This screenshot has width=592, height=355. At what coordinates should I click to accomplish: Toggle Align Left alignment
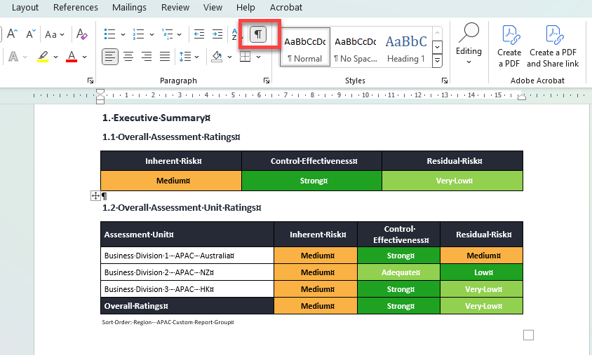tap(110, 57)
